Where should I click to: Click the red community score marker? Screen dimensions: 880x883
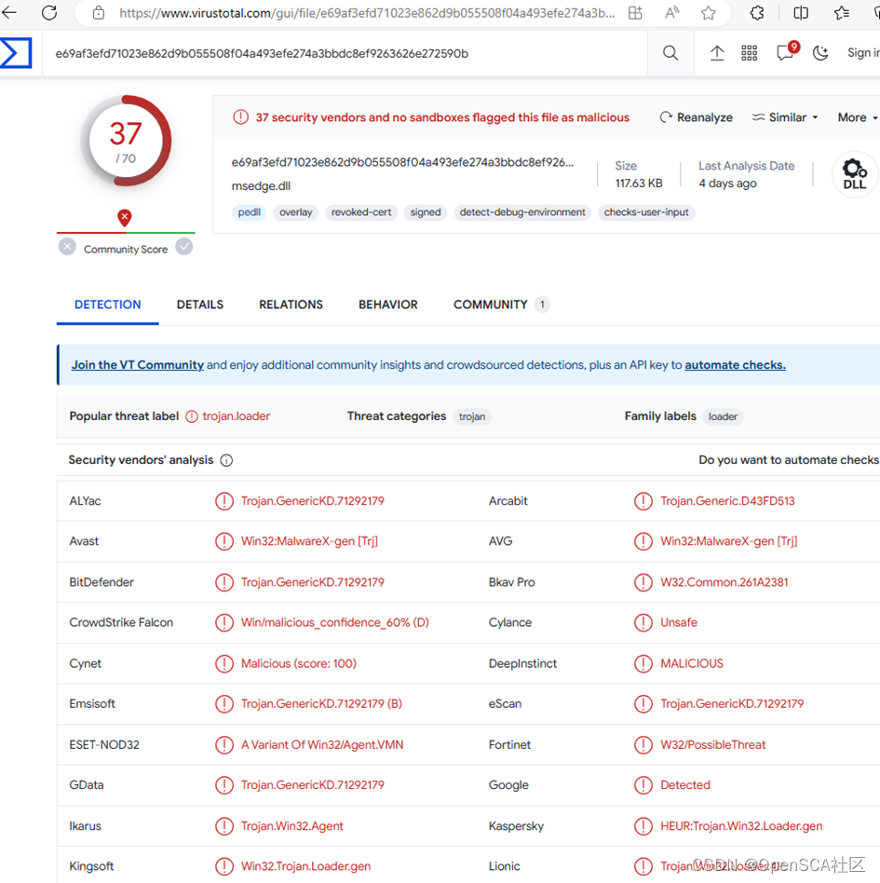[x=125, y=217]
